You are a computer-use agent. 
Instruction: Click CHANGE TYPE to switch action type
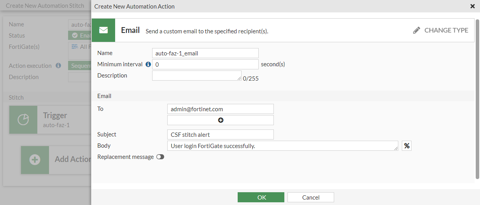click(446, 30)
